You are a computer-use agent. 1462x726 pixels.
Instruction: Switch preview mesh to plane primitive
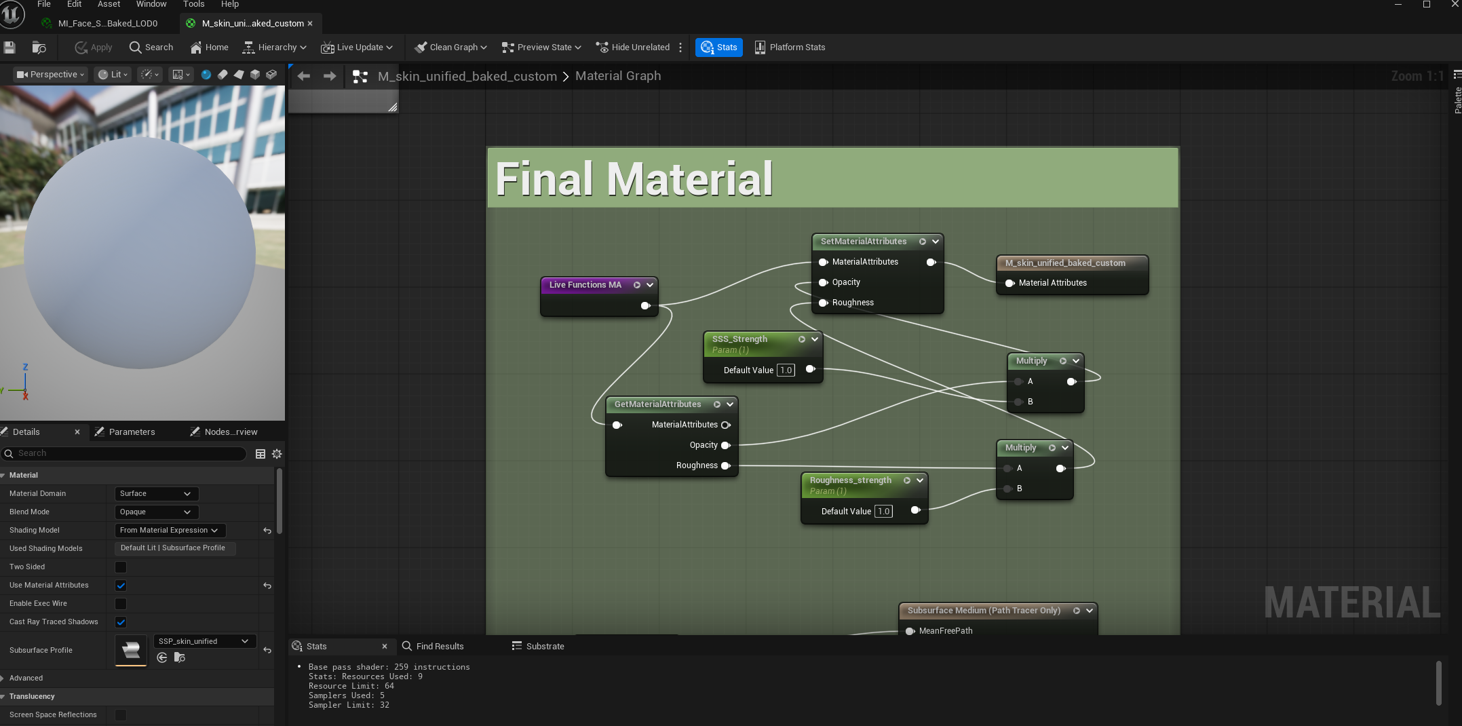tap(239, 75)
